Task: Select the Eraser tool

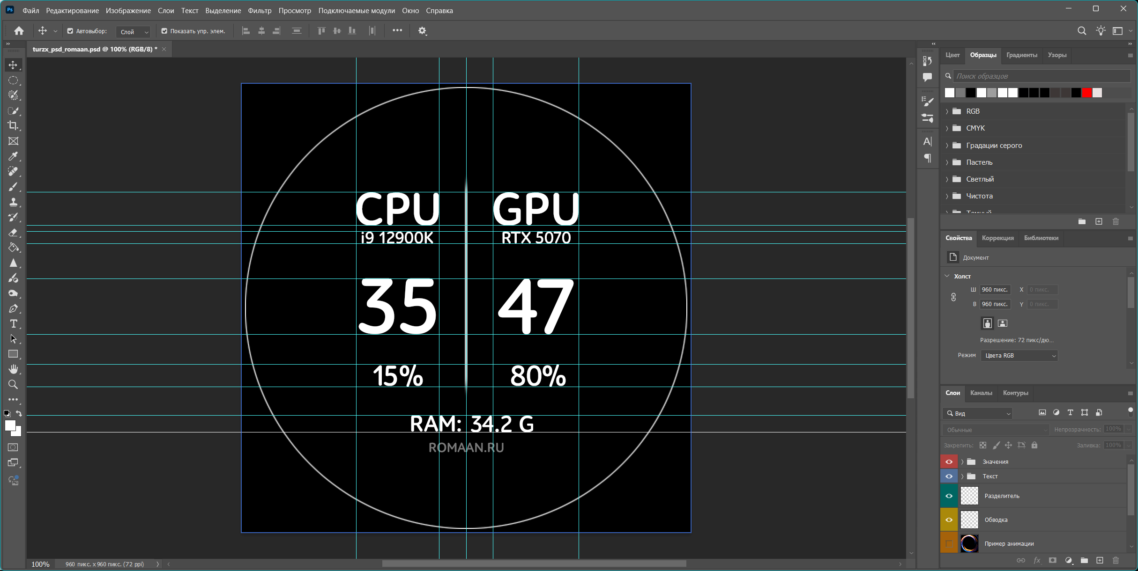Action: click(x=13, y=233)
